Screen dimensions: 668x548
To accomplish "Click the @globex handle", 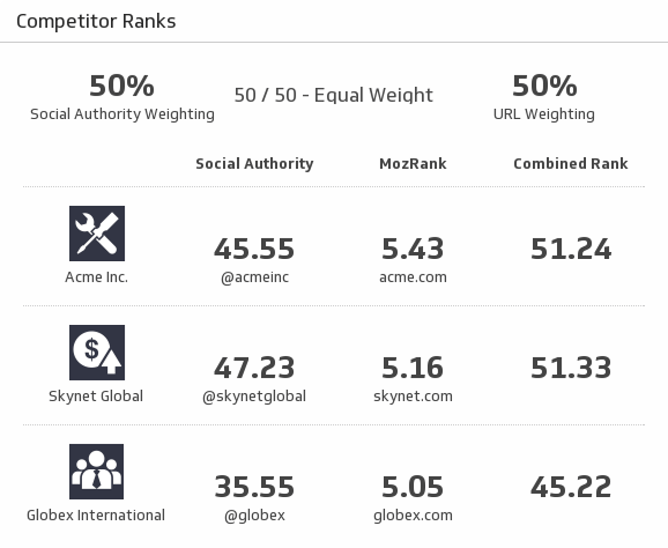I will tap(255, 515).
